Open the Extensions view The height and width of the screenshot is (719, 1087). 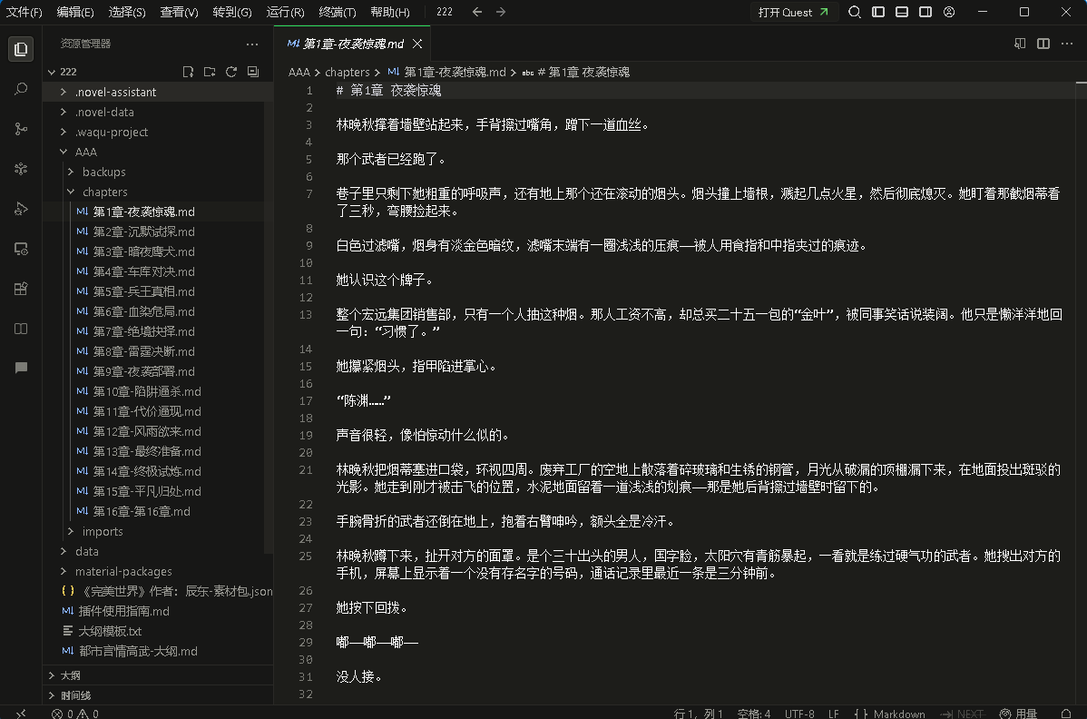coord(21,289)
